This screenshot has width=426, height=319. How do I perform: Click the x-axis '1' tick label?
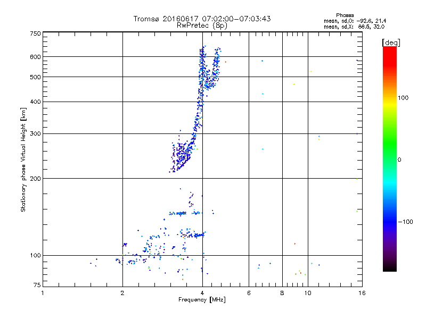pyautogui.click(x=43, y=293)
